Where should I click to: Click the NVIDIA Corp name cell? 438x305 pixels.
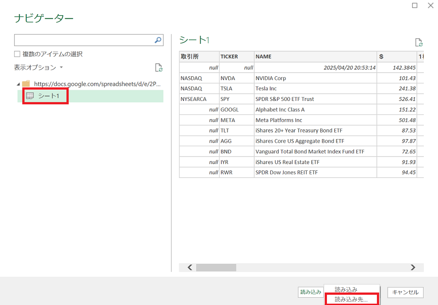point(315,78)
